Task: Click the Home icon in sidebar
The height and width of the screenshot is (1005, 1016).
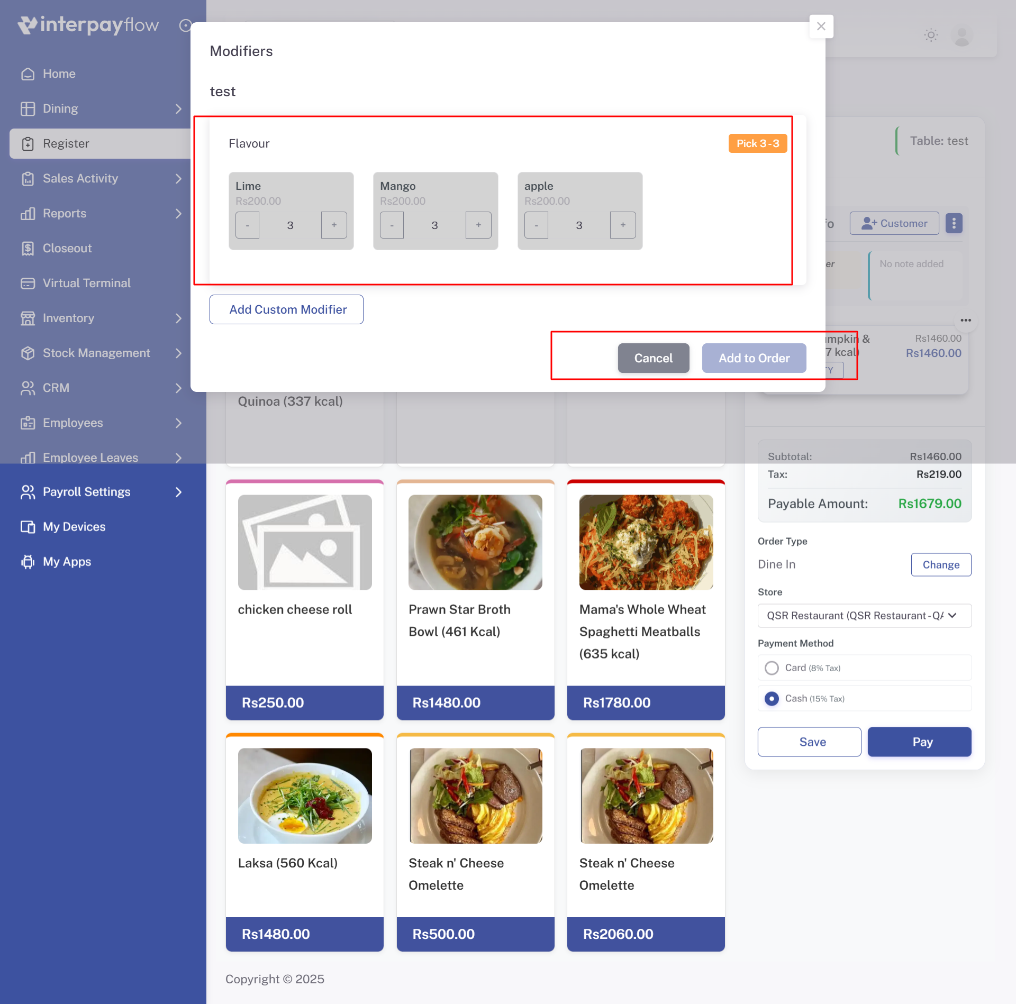Action: pos(28,74)
